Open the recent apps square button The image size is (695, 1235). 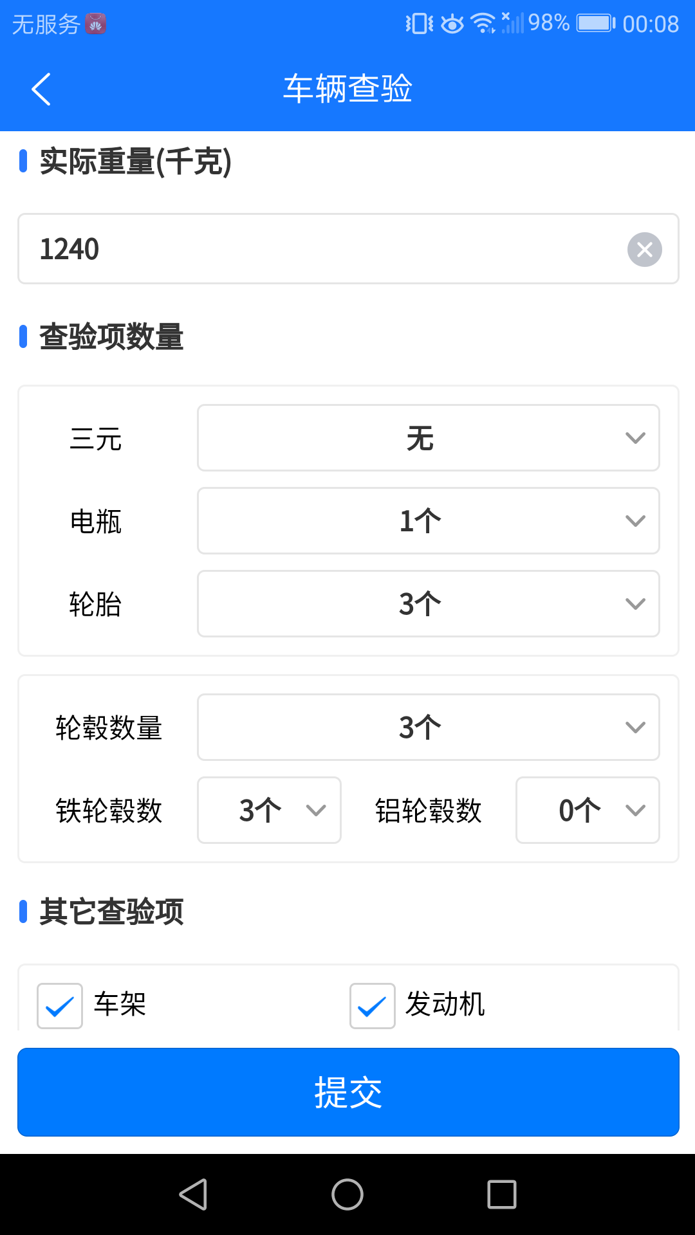click(x=502, y=1194)
